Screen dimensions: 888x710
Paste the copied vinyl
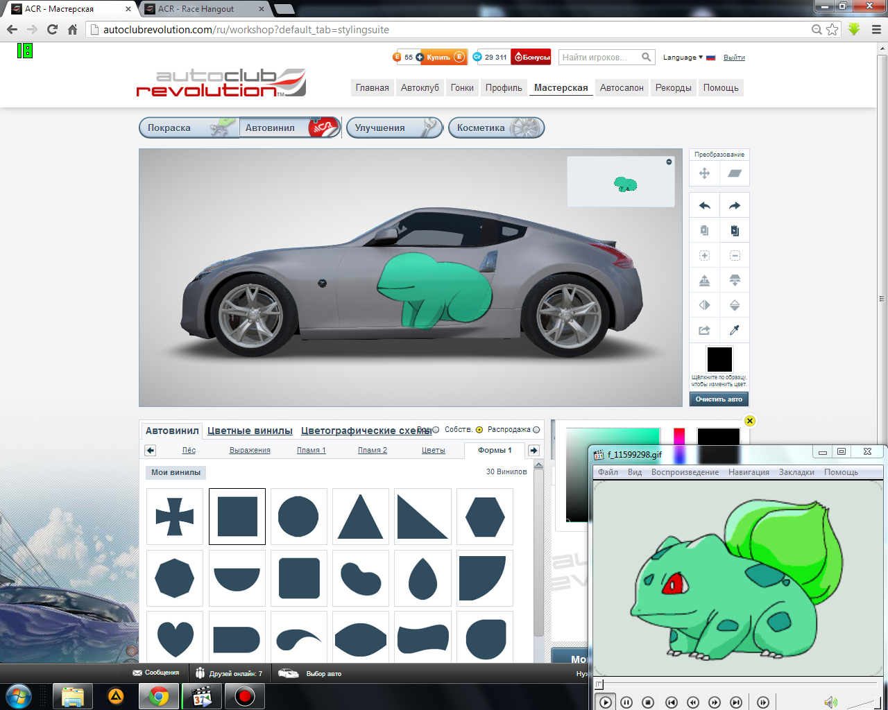coord(735,230)
